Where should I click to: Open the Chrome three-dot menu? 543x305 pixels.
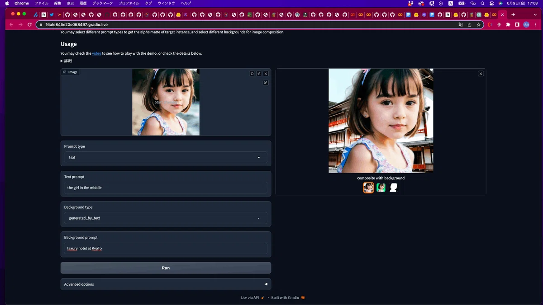[x=535, y=24]
